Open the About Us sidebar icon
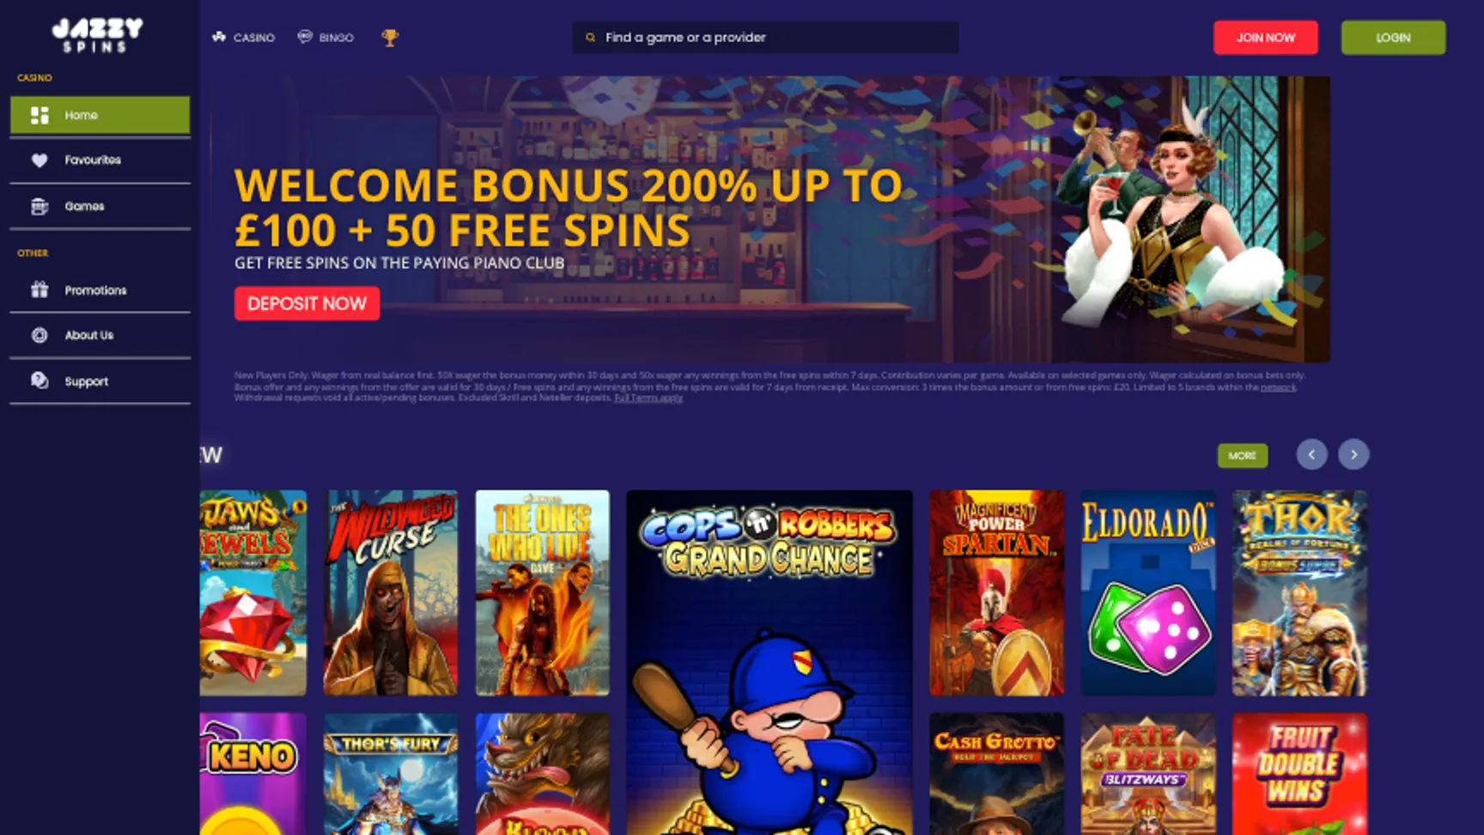This screenshot has height=835, width=1484. [x=40, y=335]
